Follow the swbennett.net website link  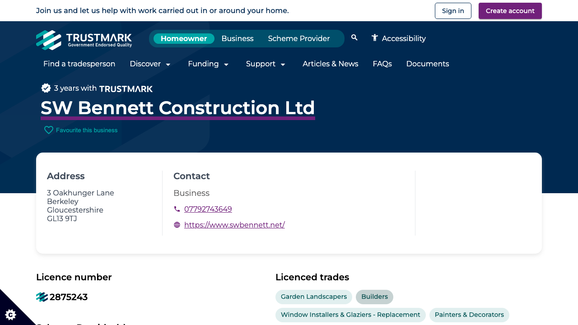point(234,224)
